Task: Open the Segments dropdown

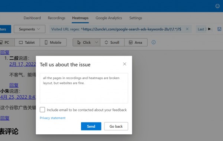Action: click(x=30, y=29)
